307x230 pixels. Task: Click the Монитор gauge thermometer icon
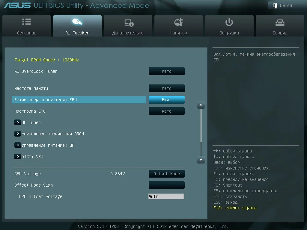179,22
